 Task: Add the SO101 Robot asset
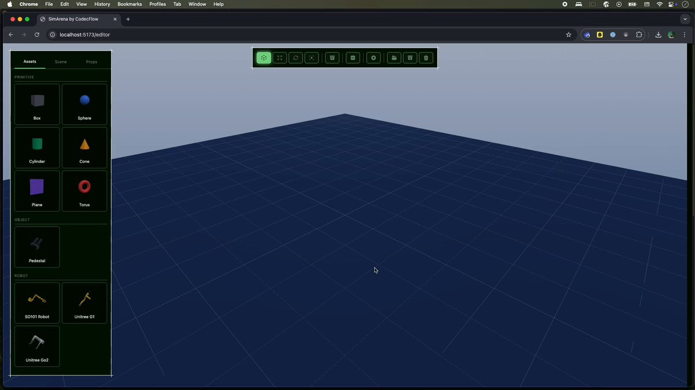coord(37,303)
